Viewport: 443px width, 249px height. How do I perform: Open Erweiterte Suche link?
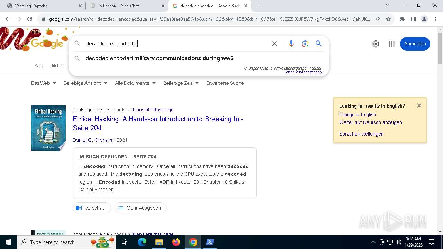tap(225, 83)
